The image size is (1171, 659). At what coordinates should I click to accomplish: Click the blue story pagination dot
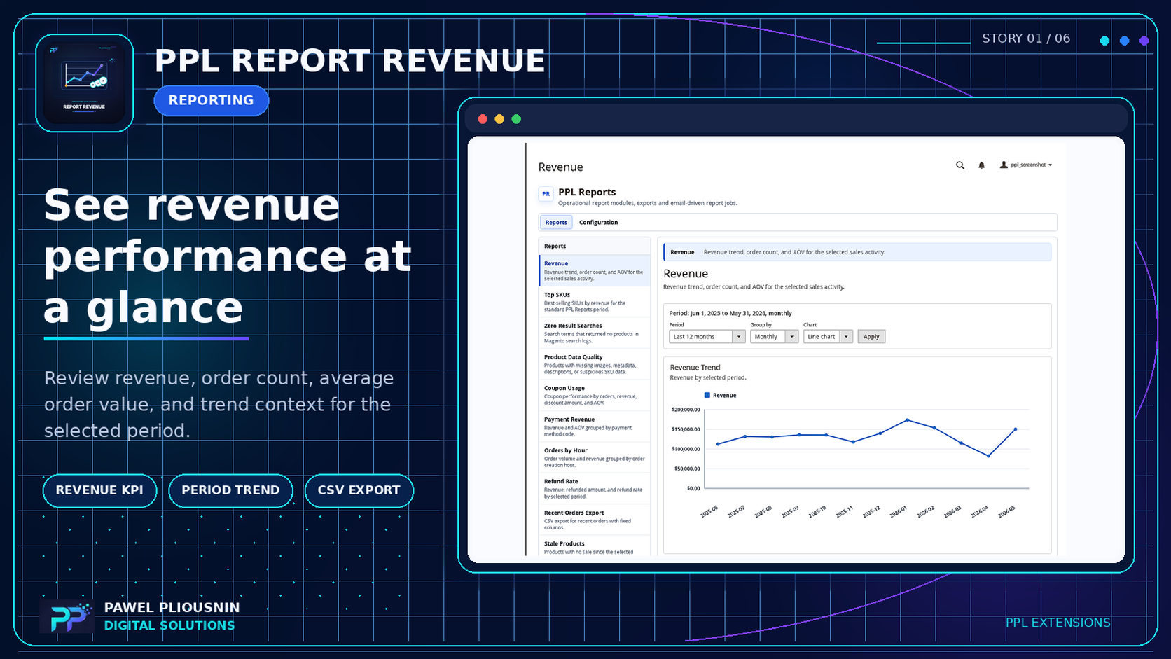[1124, 41]
